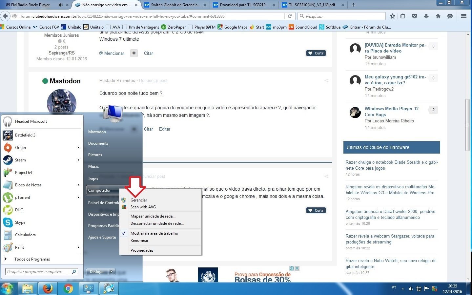This screenshot has height=295, width=472.
Task: Open Calculadora from the Start menu
Action: (42, 235)
